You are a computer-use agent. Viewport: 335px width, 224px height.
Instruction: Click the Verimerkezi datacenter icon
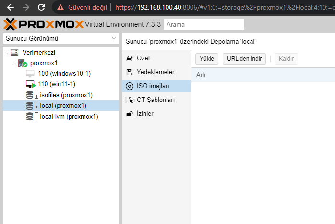14,53
